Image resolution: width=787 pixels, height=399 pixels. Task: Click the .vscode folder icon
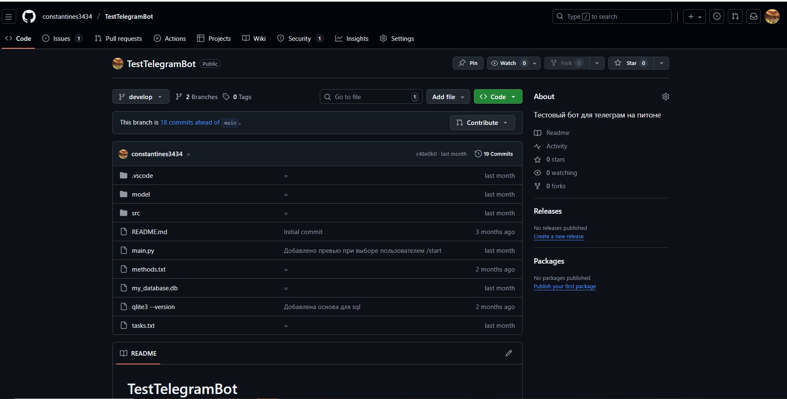pyautogui.click(x=124, y=175)
